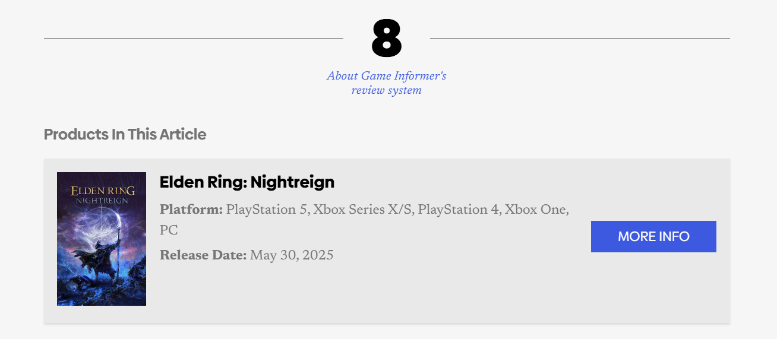Select the PlayStation 5 platform text
This screenshot has width=777, height=339.
tap(267, 210)
